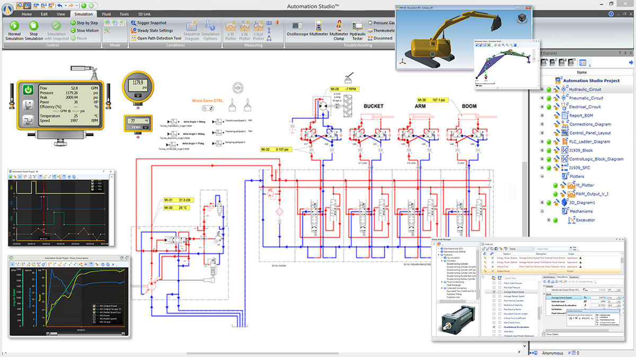Click the Disconnect tool
The height and width of the screenshot is (357, 636).
379,38
